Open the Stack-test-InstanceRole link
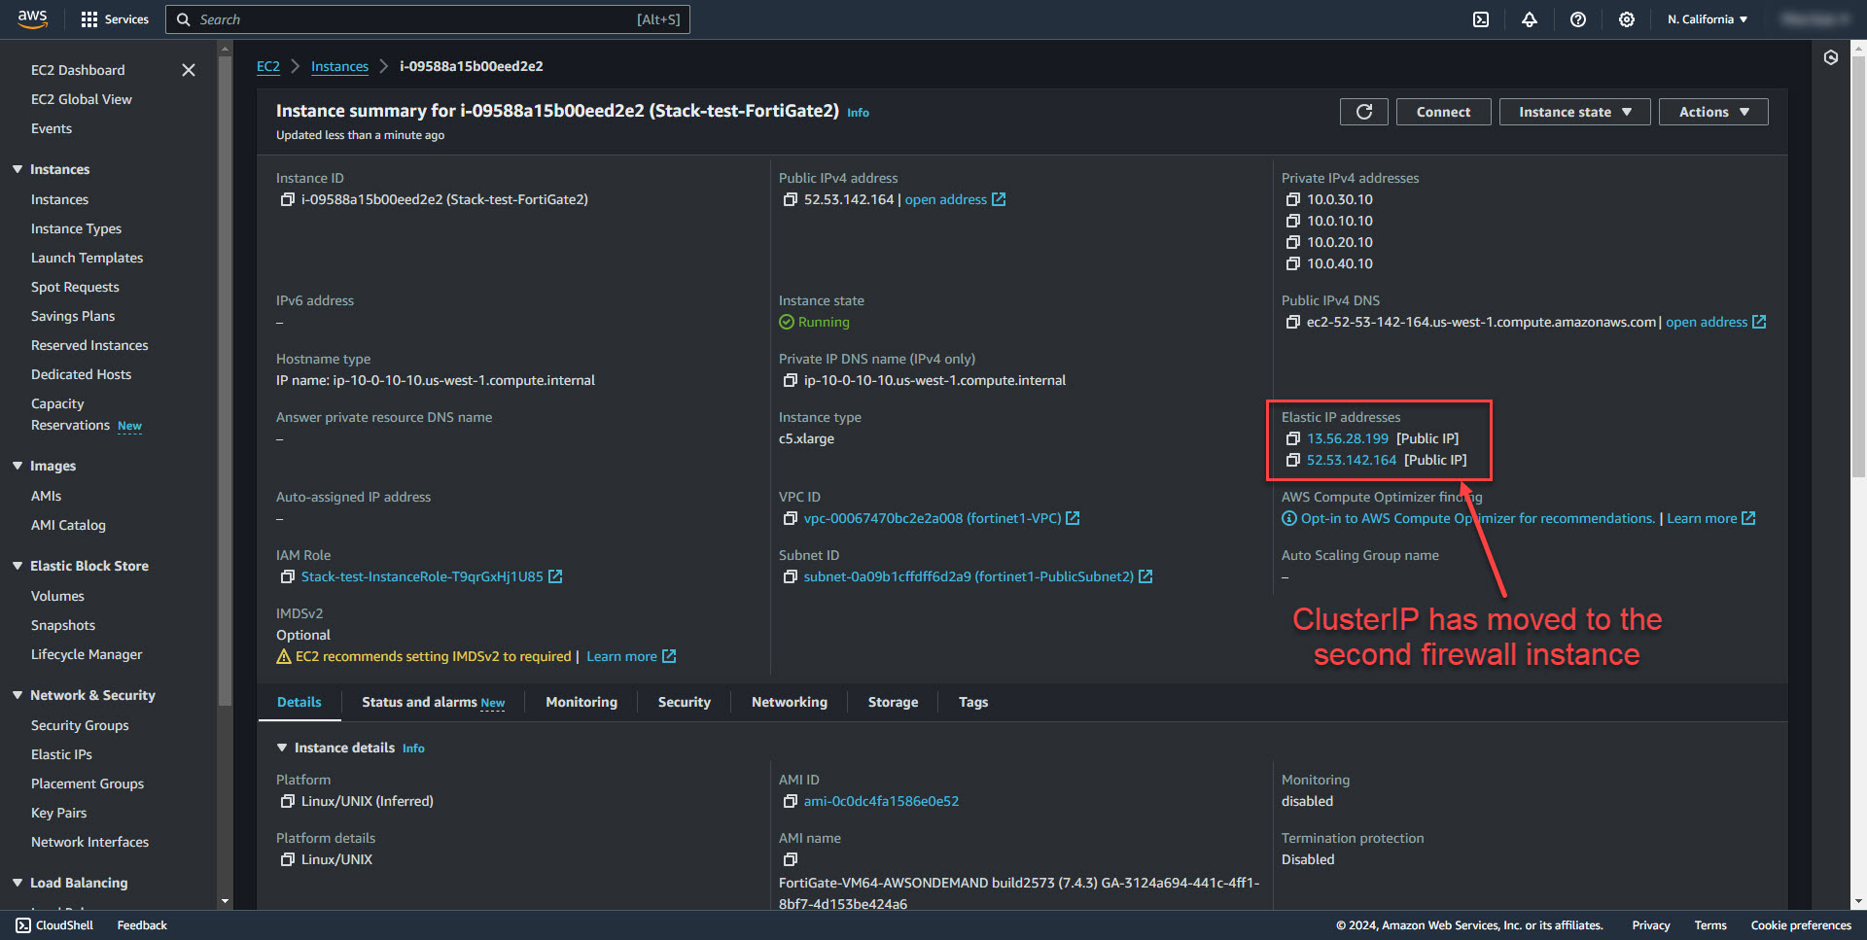 [432, 576]
